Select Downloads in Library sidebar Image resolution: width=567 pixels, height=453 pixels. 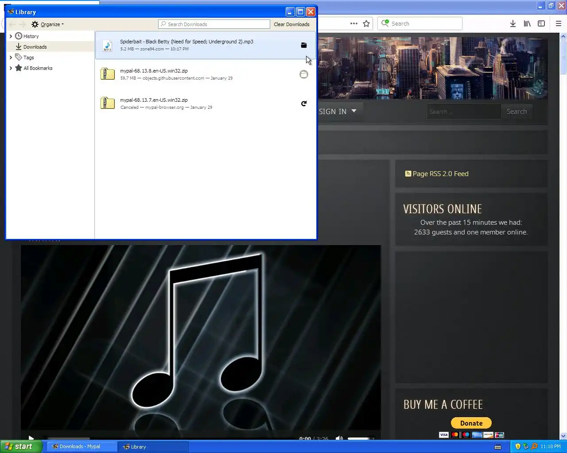[x=35, y=47]
